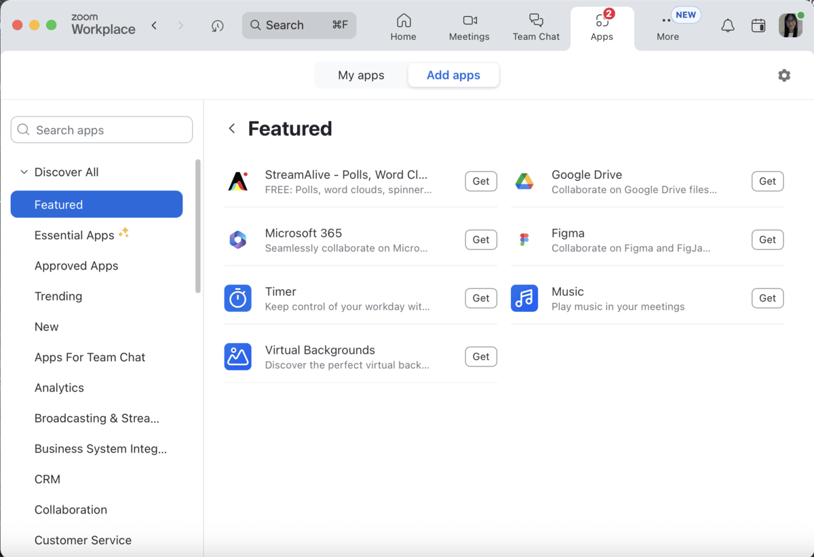814x557 pixels.
Task: Open the StreamAlive app icon
Action: pos(238,182)
